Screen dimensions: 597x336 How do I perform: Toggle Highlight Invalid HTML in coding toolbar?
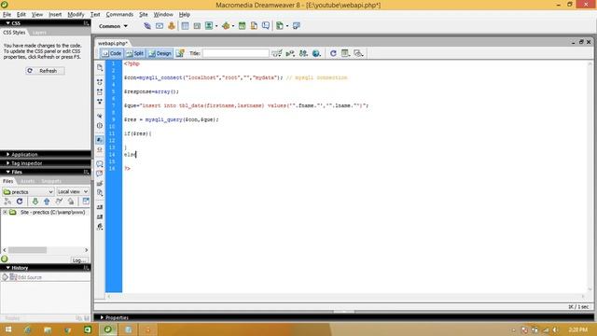100,150
